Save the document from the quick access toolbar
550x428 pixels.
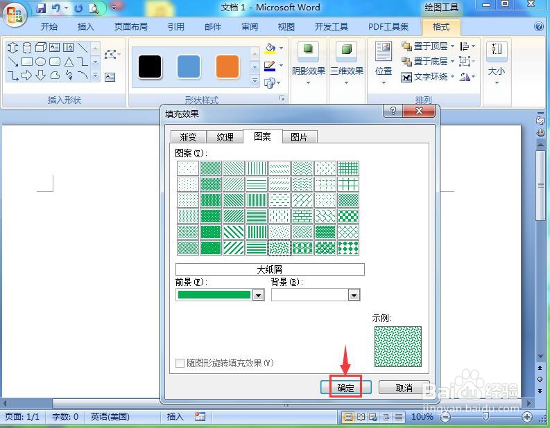(x=42, y=8)
